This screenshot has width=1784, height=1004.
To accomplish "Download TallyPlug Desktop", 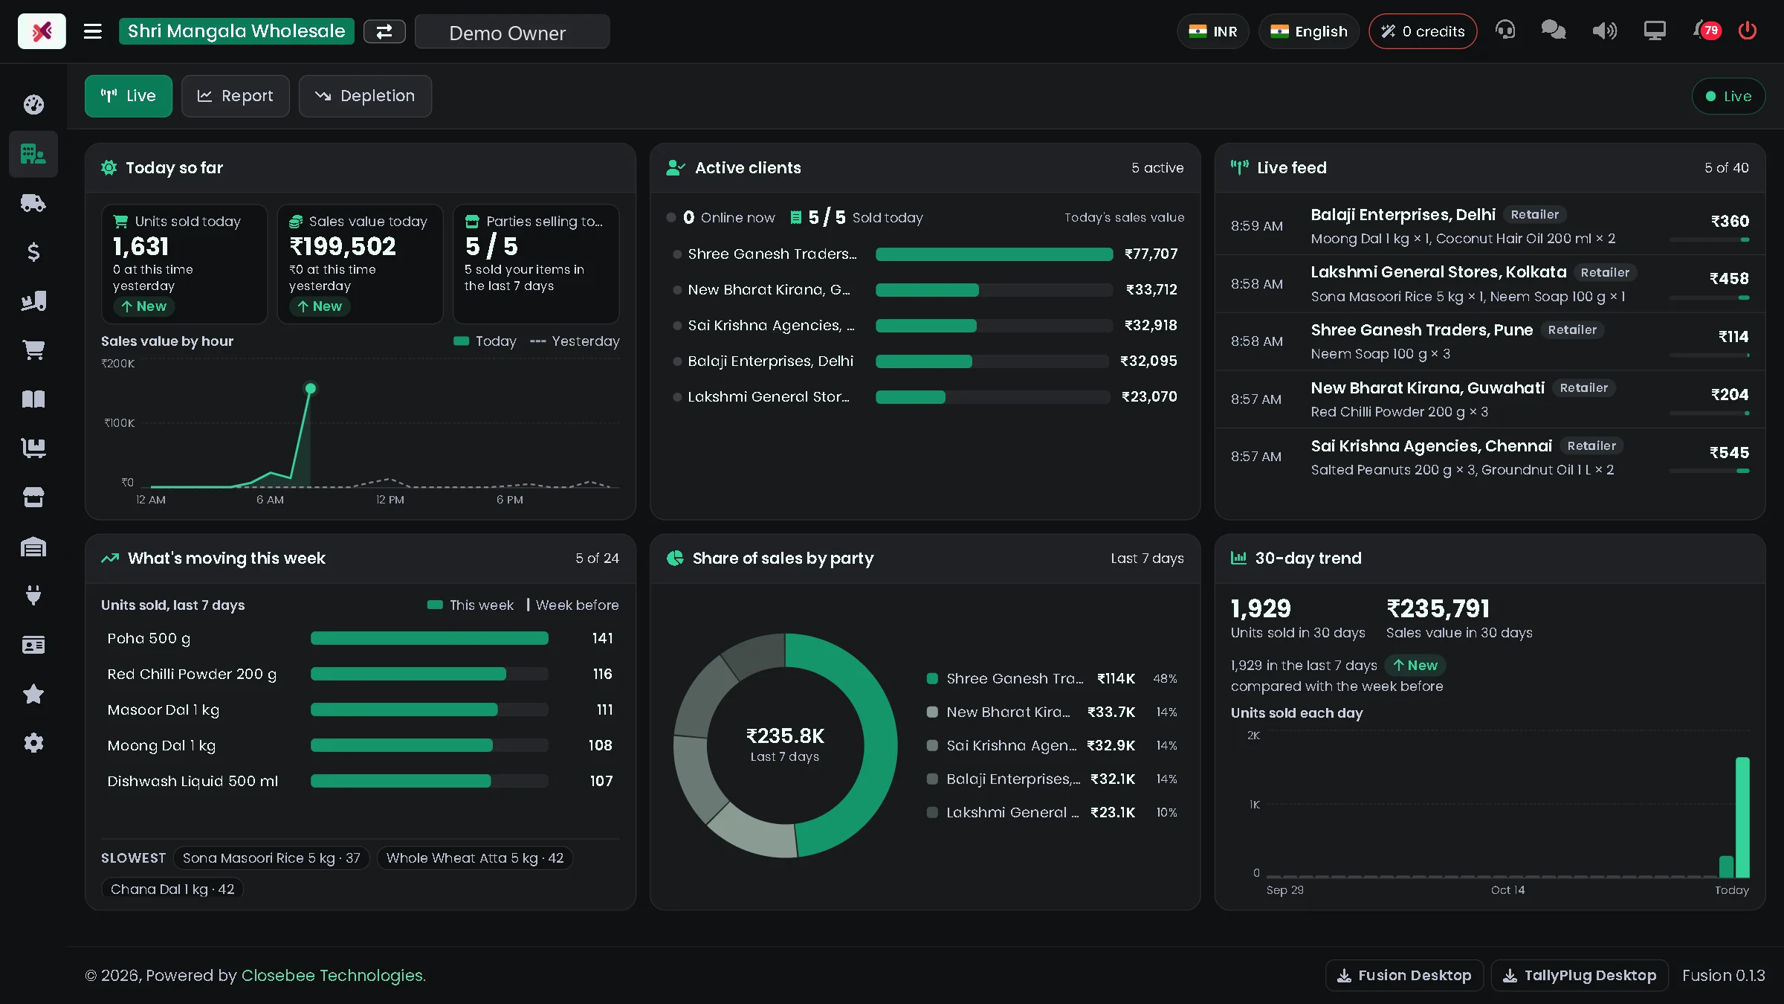I will click(1580, 975).
